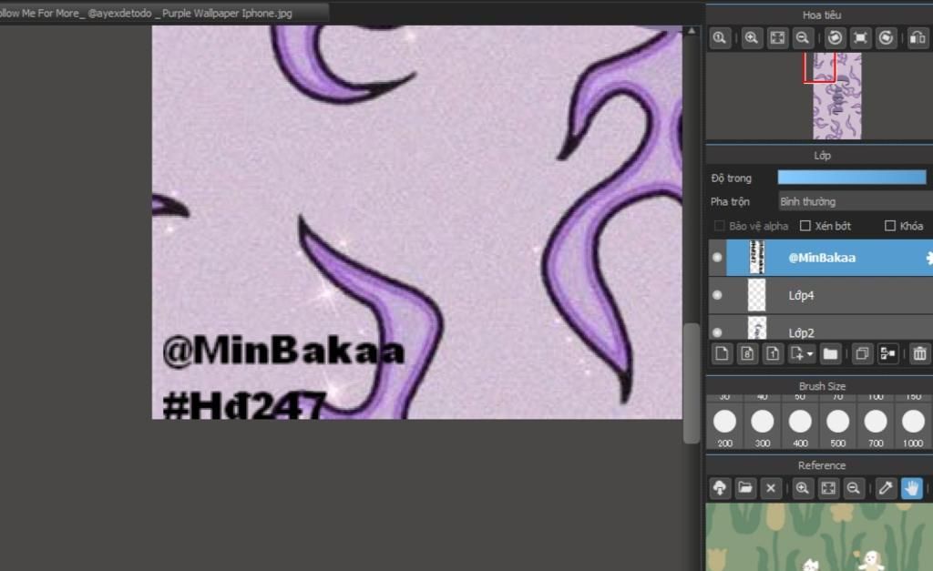This screenshot has width=933, height=571.
Task: Add a new color layer
Action: coord(722,354)
